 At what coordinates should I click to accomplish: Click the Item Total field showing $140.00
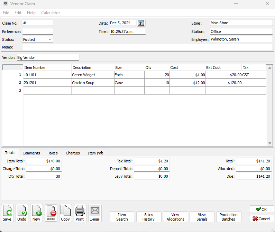point(44,161)
